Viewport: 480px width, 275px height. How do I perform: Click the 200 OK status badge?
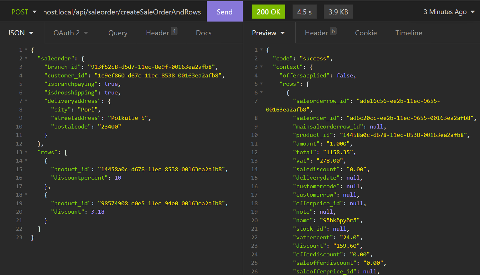[x=268, y=12]
